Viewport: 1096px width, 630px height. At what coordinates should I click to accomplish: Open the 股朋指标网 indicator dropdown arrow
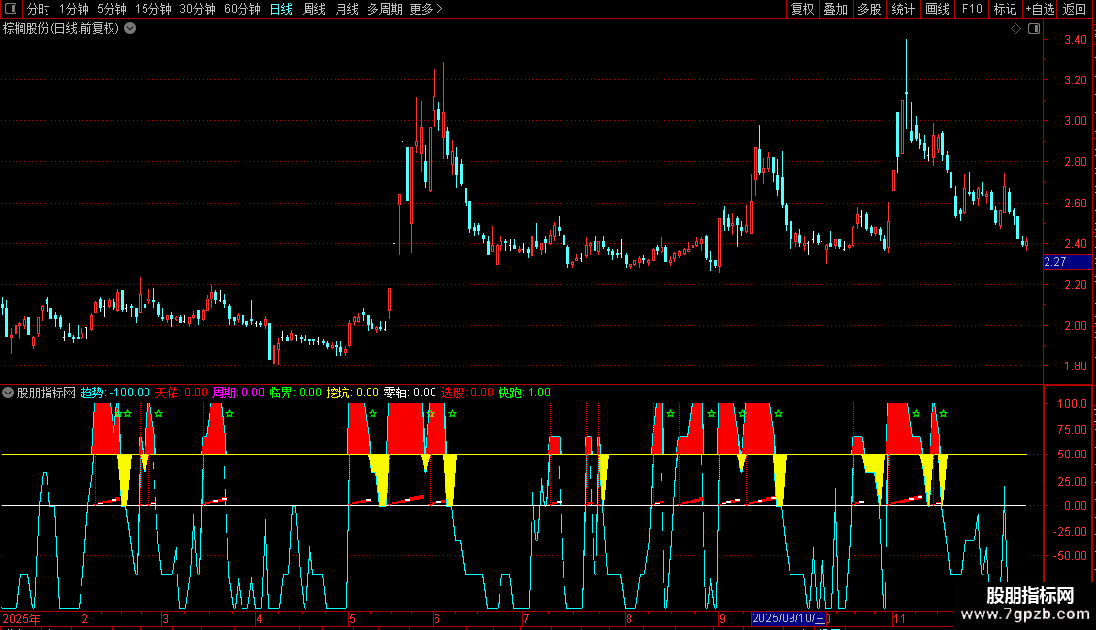tap(8, 393)
